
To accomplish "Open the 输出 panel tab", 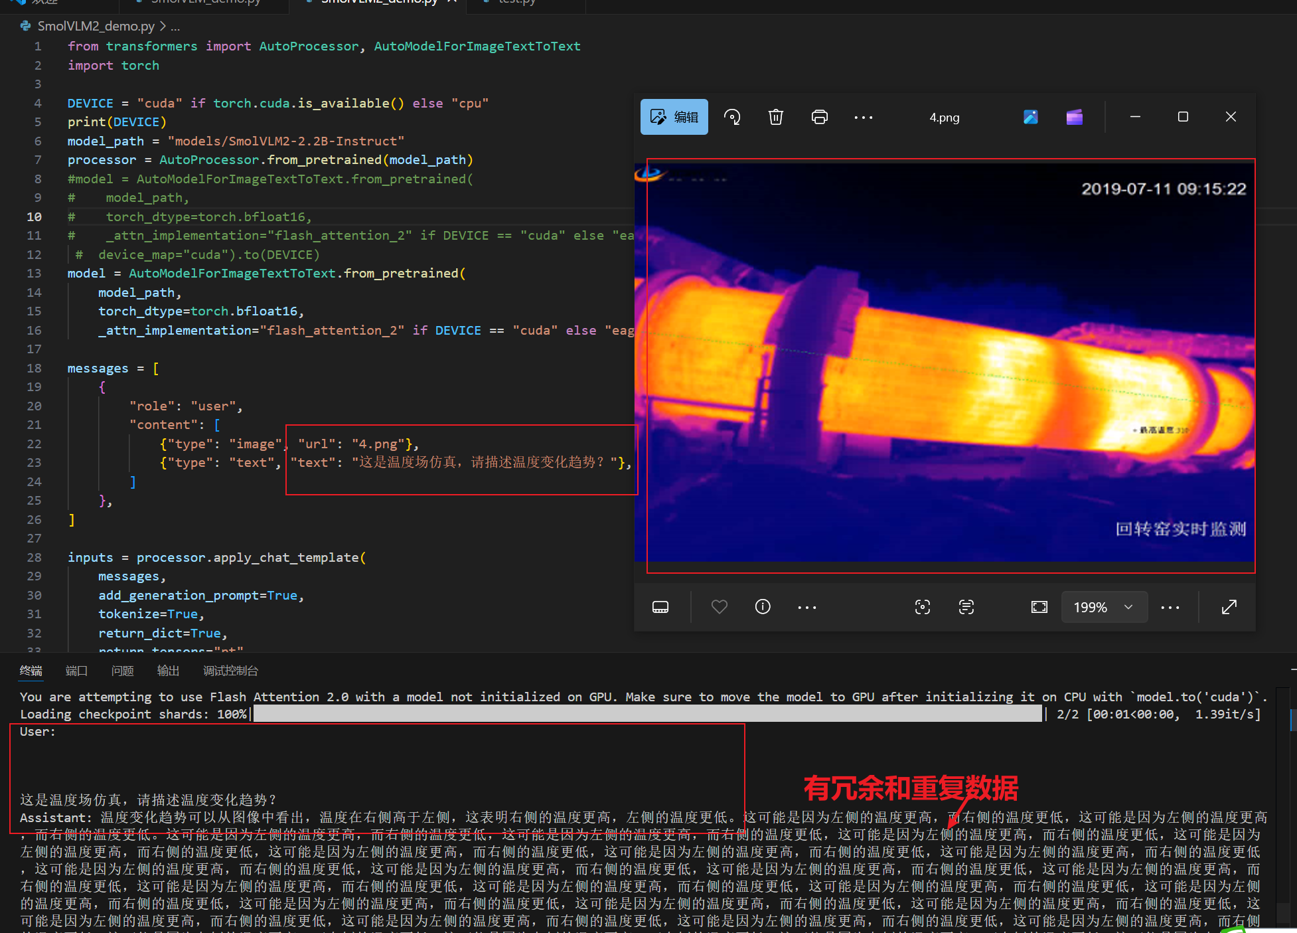I will coord(168,671).
